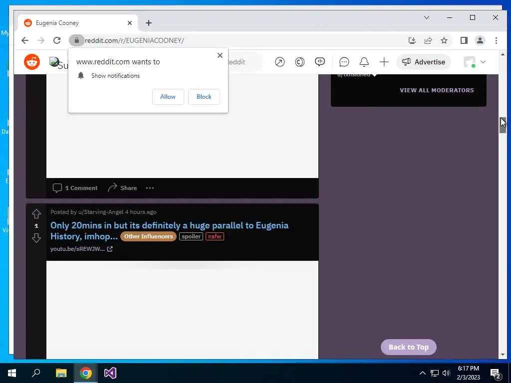Viewport: 511px width, 383px height.
Task: Click the create post plus icon
Action: [x=384, y=62]
